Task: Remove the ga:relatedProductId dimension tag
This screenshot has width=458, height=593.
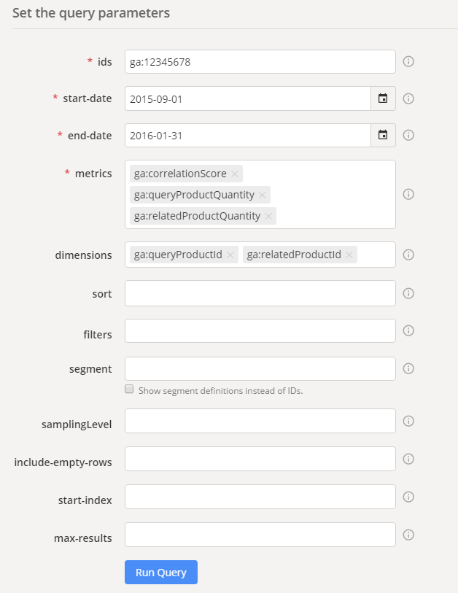Action: tap(349, 255)
